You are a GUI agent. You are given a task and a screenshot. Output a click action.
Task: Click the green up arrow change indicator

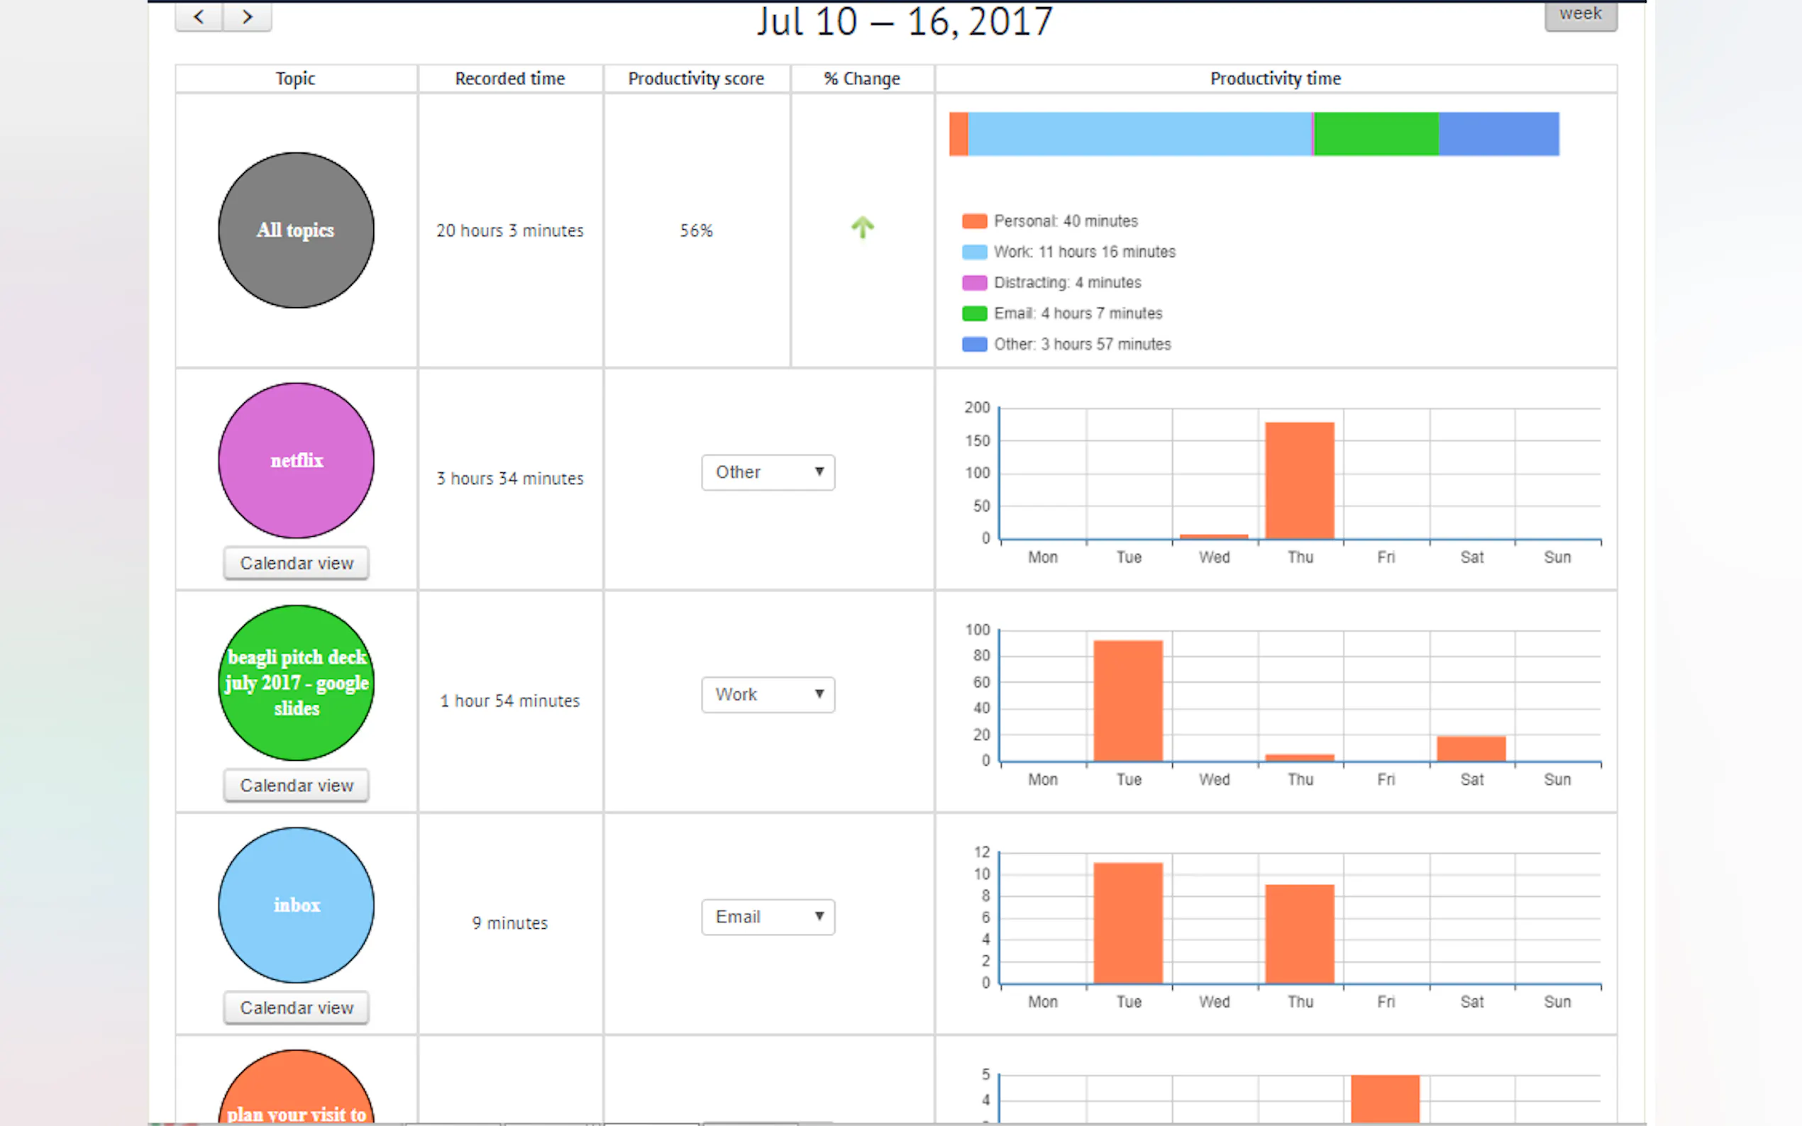point(862,227)
